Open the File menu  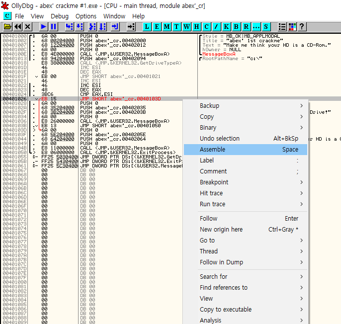point(19,16)
